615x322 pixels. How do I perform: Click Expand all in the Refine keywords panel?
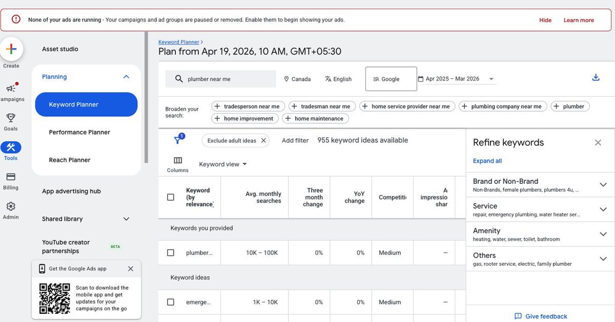[487, 160]
